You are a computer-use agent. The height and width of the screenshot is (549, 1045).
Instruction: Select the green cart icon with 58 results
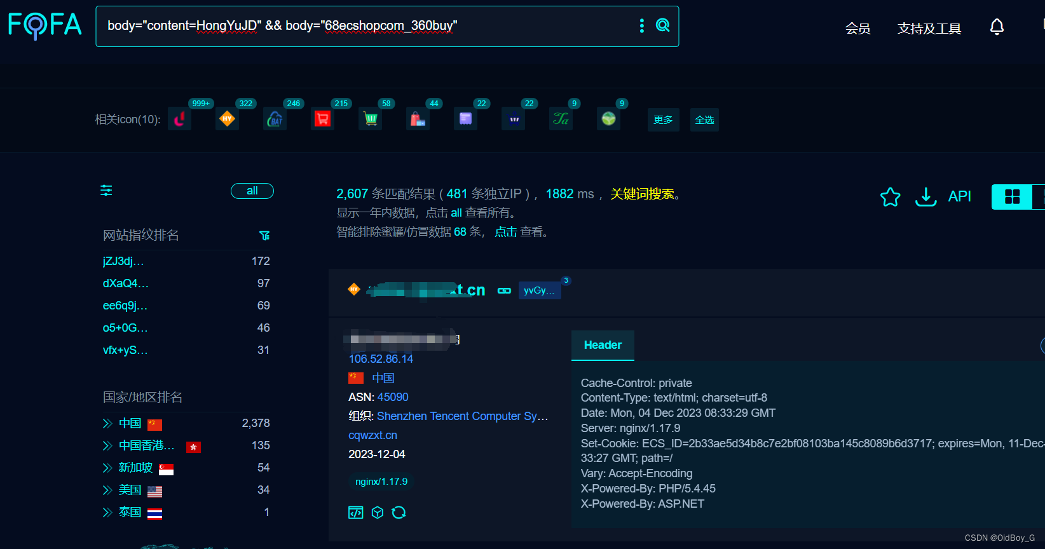[370, 119]
